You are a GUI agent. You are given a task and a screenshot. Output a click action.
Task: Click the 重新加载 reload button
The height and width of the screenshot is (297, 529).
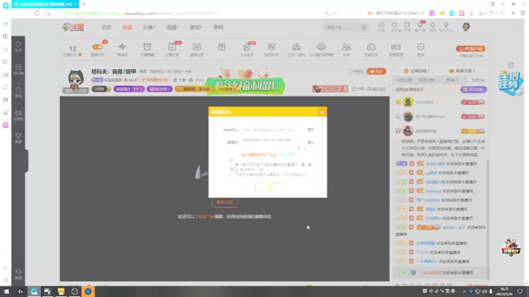point(225,202)
